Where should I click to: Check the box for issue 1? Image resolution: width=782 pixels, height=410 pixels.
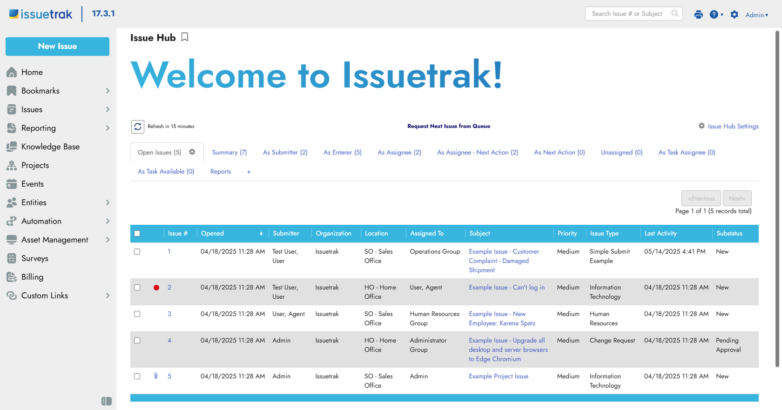click(x=137, y=252)
